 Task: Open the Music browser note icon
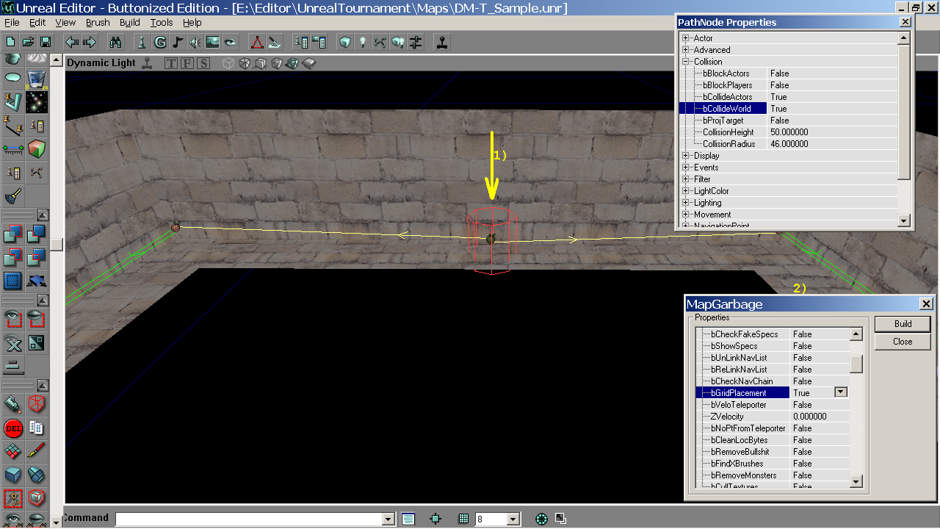pos(178,42)
